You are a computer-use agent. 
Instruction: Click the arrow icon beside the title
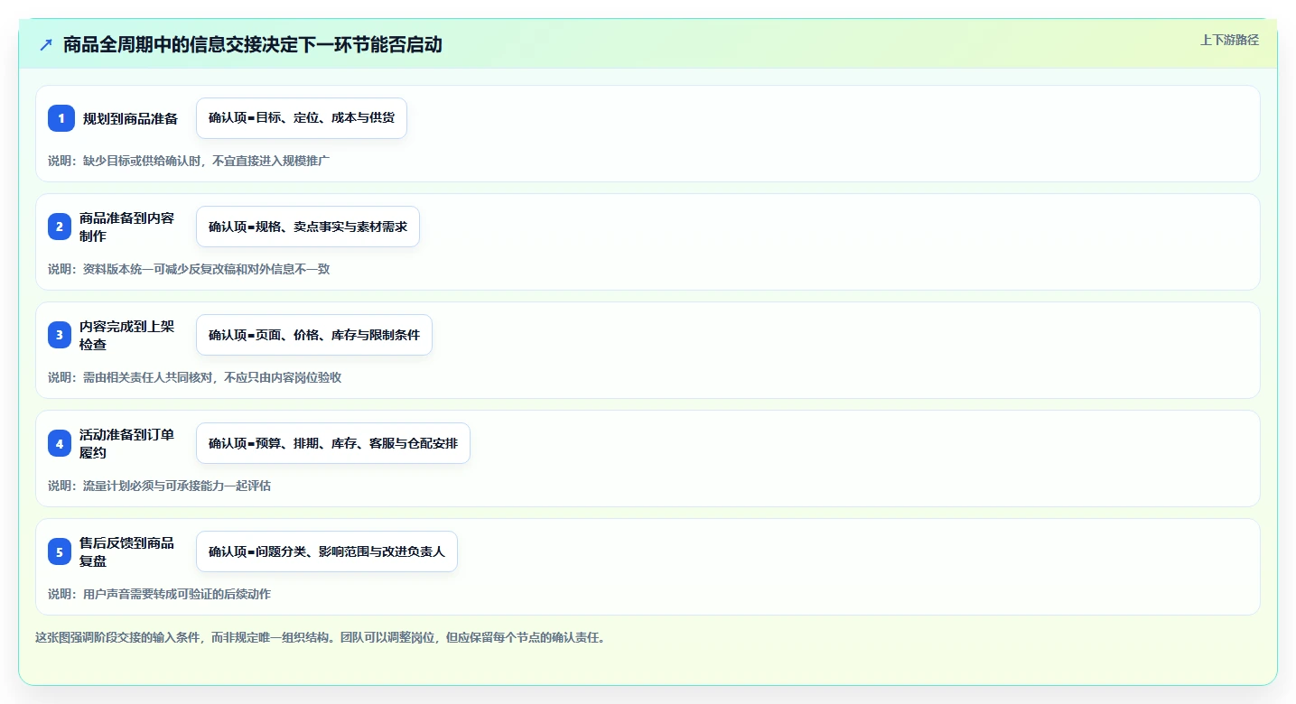(46, 44)
